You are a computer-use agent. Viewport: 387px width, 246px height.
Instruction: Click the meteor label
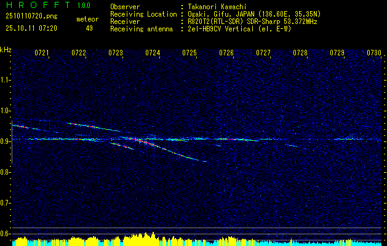tap(87, 19)
